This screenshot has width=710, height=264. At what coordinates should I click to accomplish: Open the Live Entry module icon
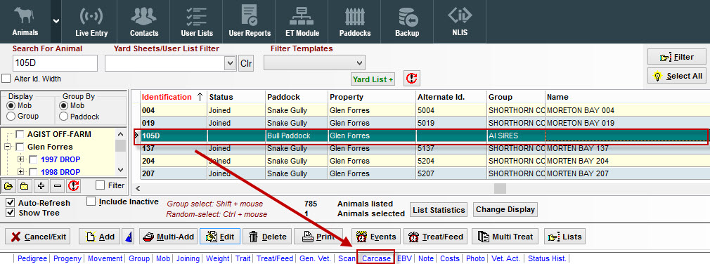click(91, 17)
